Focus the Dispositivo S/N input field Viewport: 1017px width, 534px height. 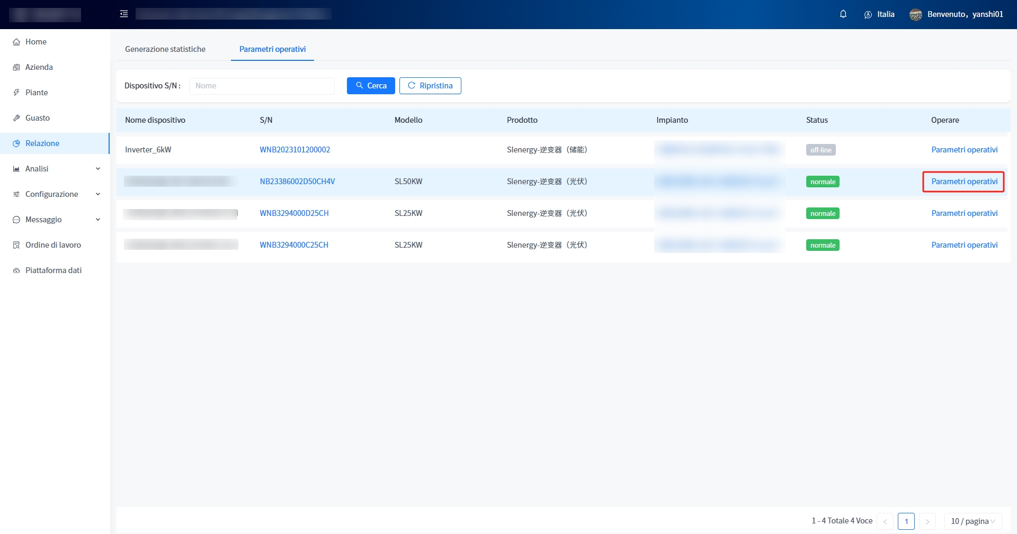262,86
